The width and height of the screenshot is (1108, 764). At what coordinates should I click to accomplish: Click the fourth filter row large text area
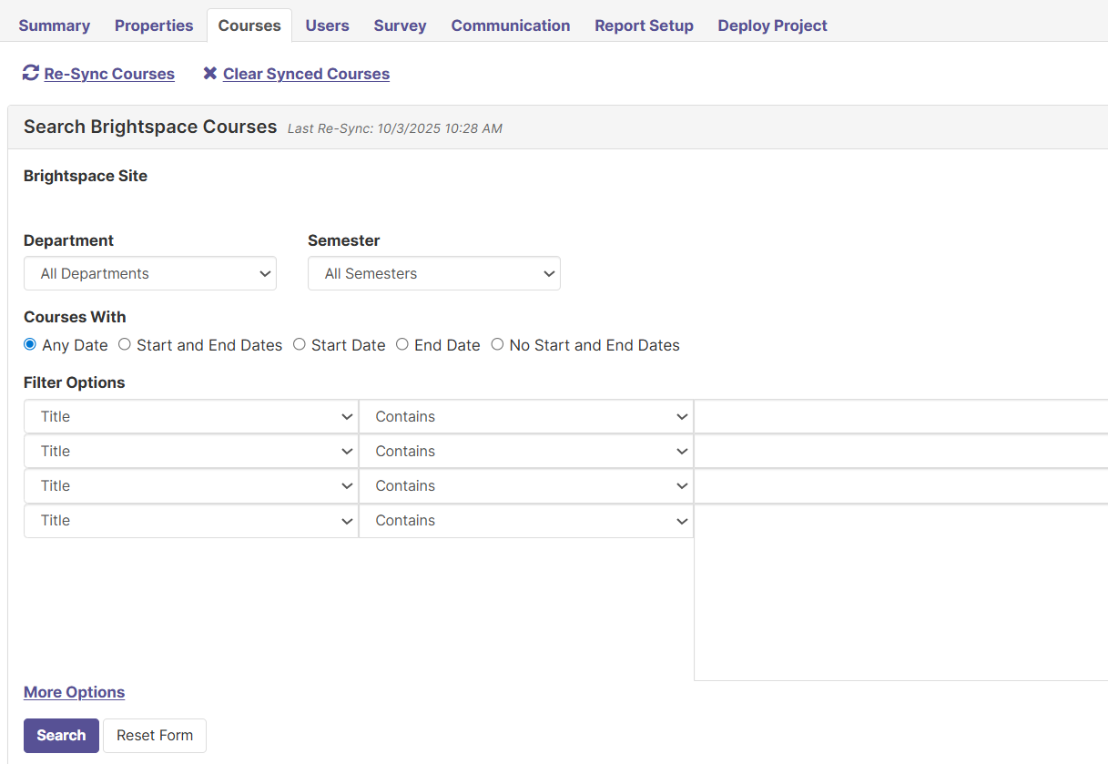900,592
